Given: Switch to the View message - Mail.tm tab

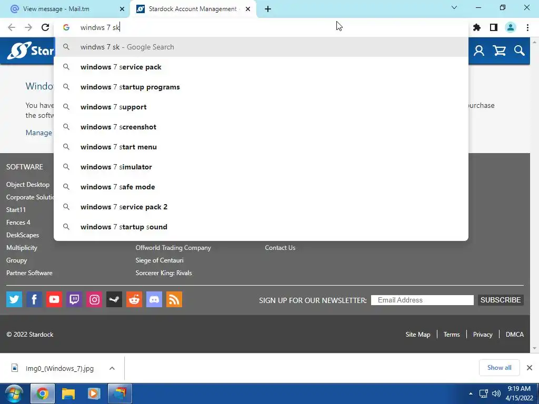Looking at the screenshot, I should click(67, 9).
